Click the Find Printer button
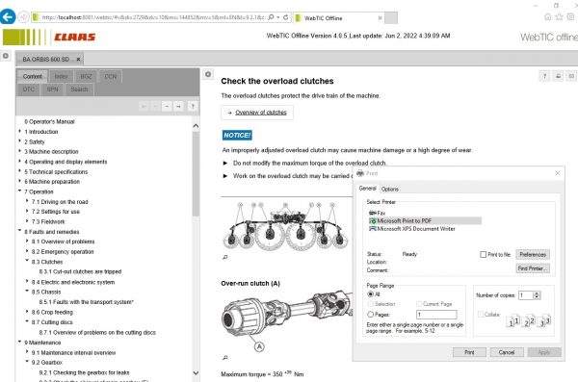Image resolution: width=578 pixels, height=382 pixels. [533, 268]
